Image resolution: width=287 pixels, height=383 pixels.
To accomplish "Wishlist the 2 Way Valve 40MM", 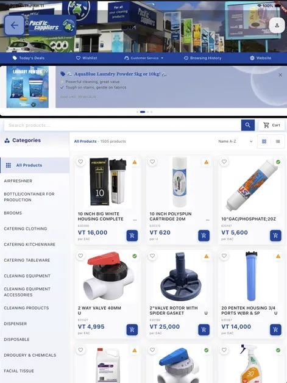I will (x=80, y=256).
